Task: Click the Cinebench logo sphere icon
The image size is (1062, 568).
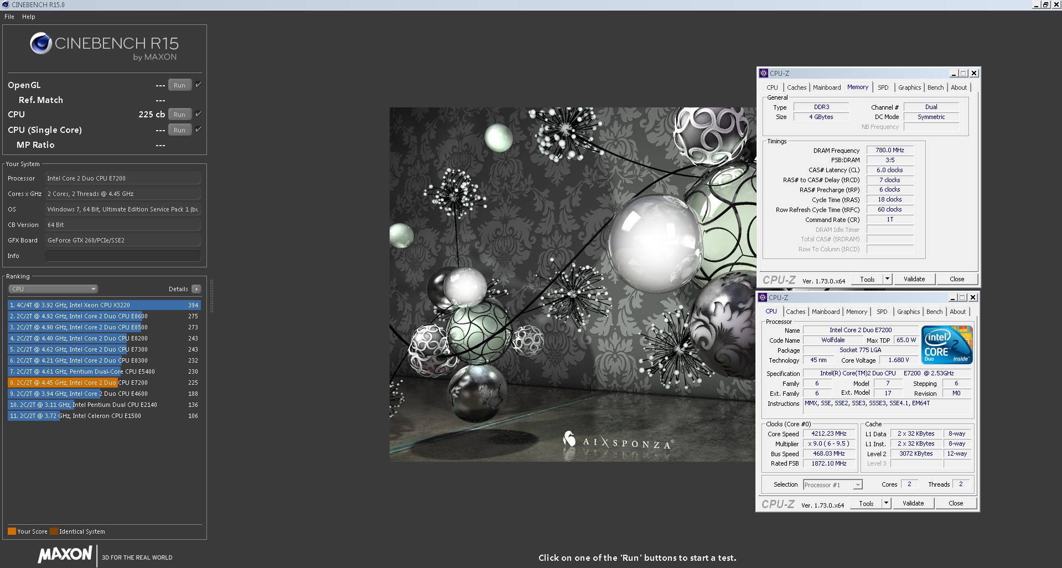Action: click(41, 43)
